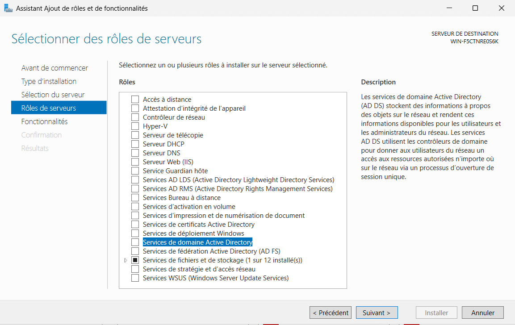The image size is (515, 325).
Task: Switch to Sélection du serveur step
Action: (53, 95)
